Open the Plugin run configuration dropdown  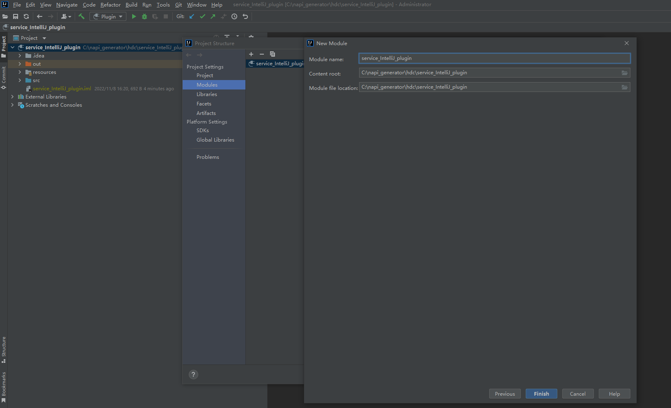tap(108, 16)
